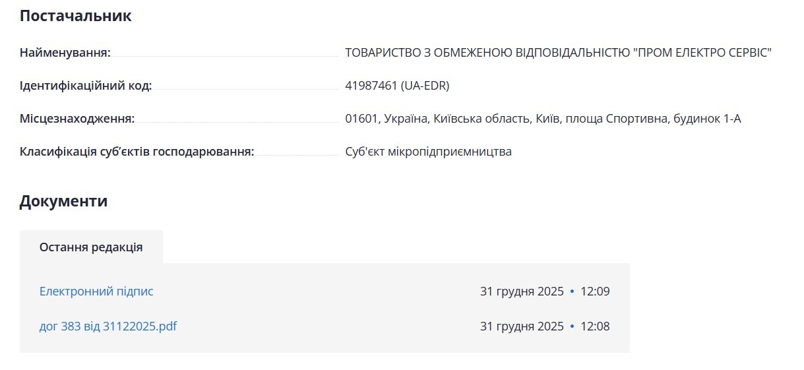This screenshot has height=370, width=804.
Task: Select the "ПРОМ ЕЛЕКТРО СЕРВІС" company name
Action: click(x=702, y=53)
